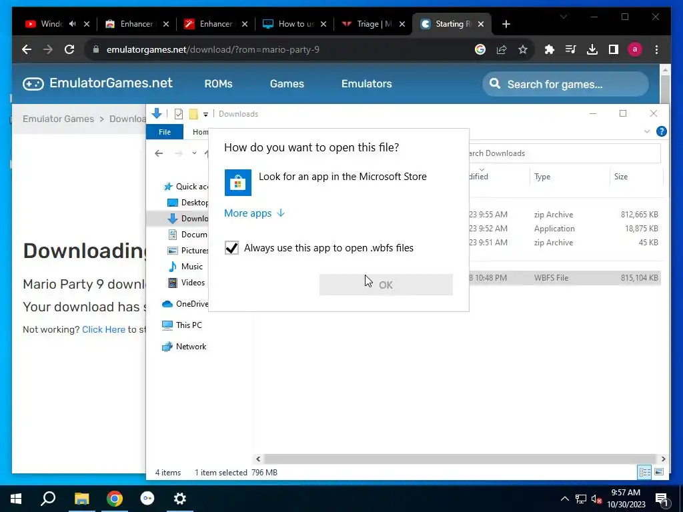The width and height of the screenshot is (683, 512).
Task: Expand the File Explorer ribbon chevron
Action: tap(647, 131)
